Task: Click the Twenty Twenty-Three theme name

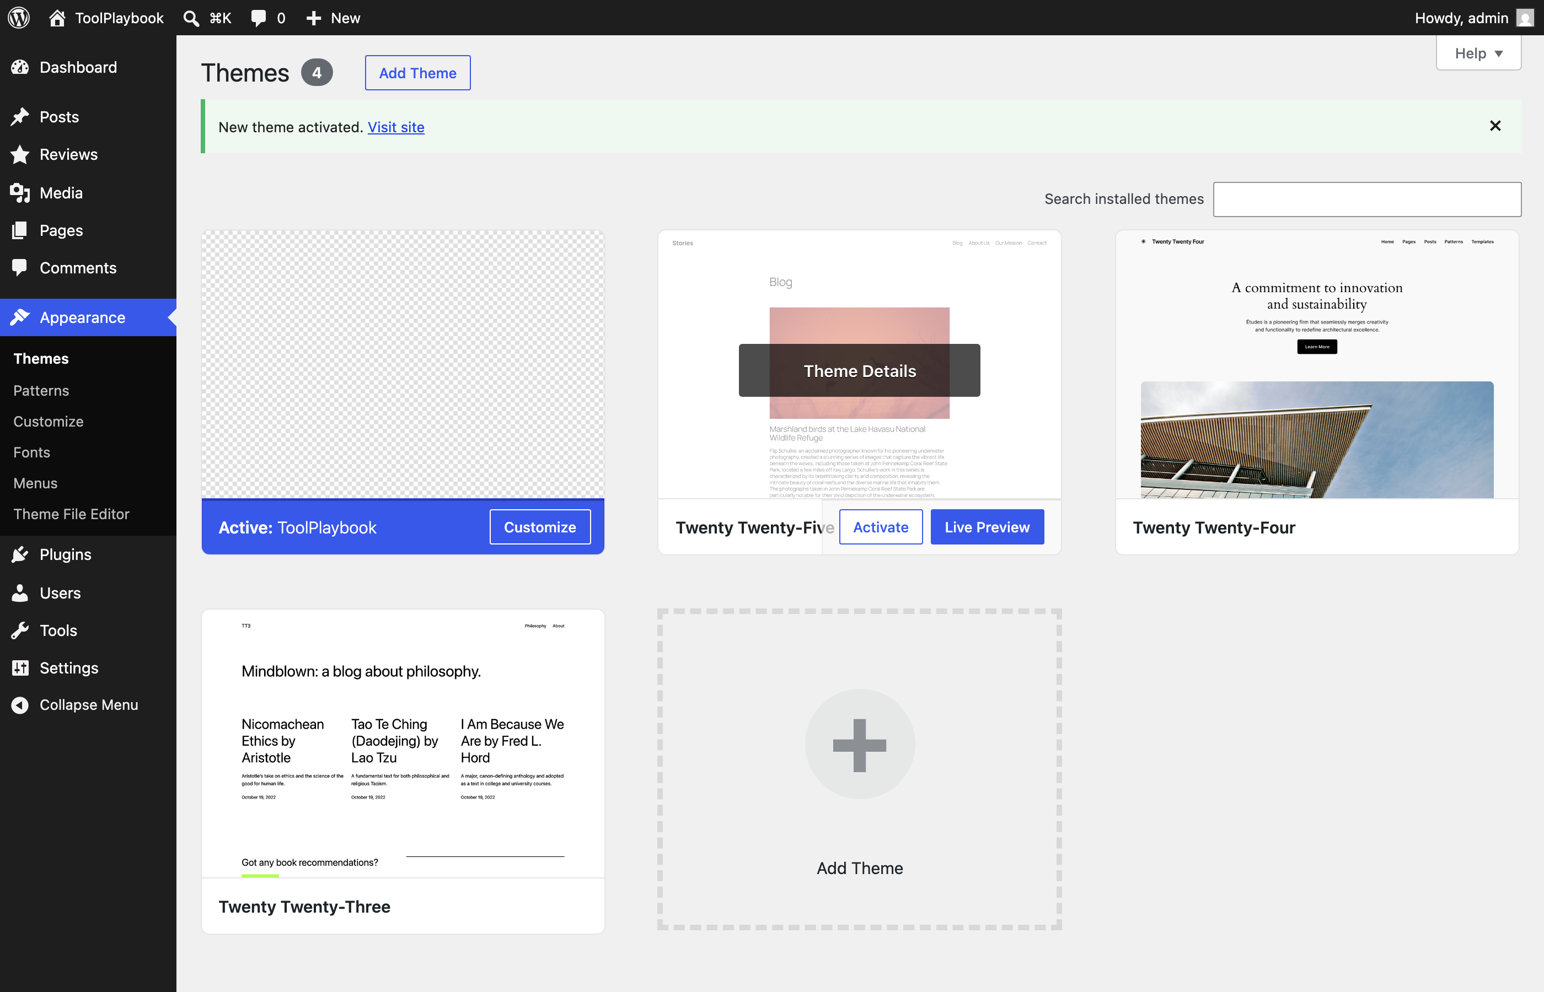Action: (x=304, y=907)
